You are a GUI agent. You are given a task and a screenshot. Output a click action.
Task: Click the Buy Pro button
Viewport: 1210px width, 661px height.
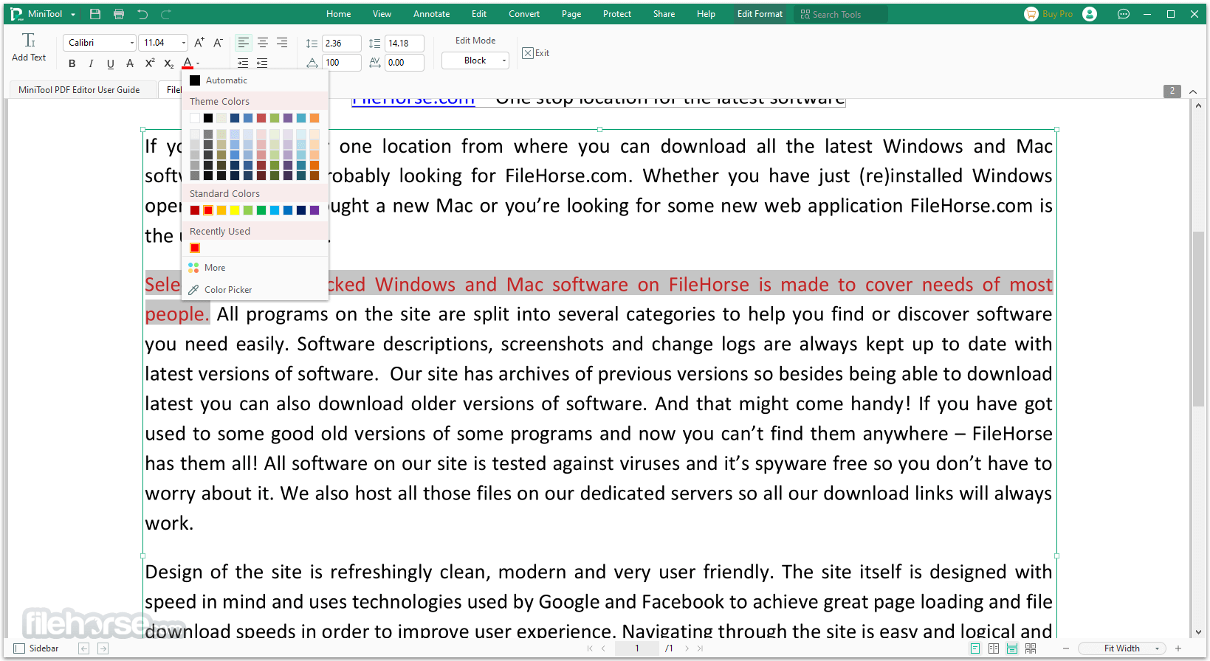[1049, 14]
